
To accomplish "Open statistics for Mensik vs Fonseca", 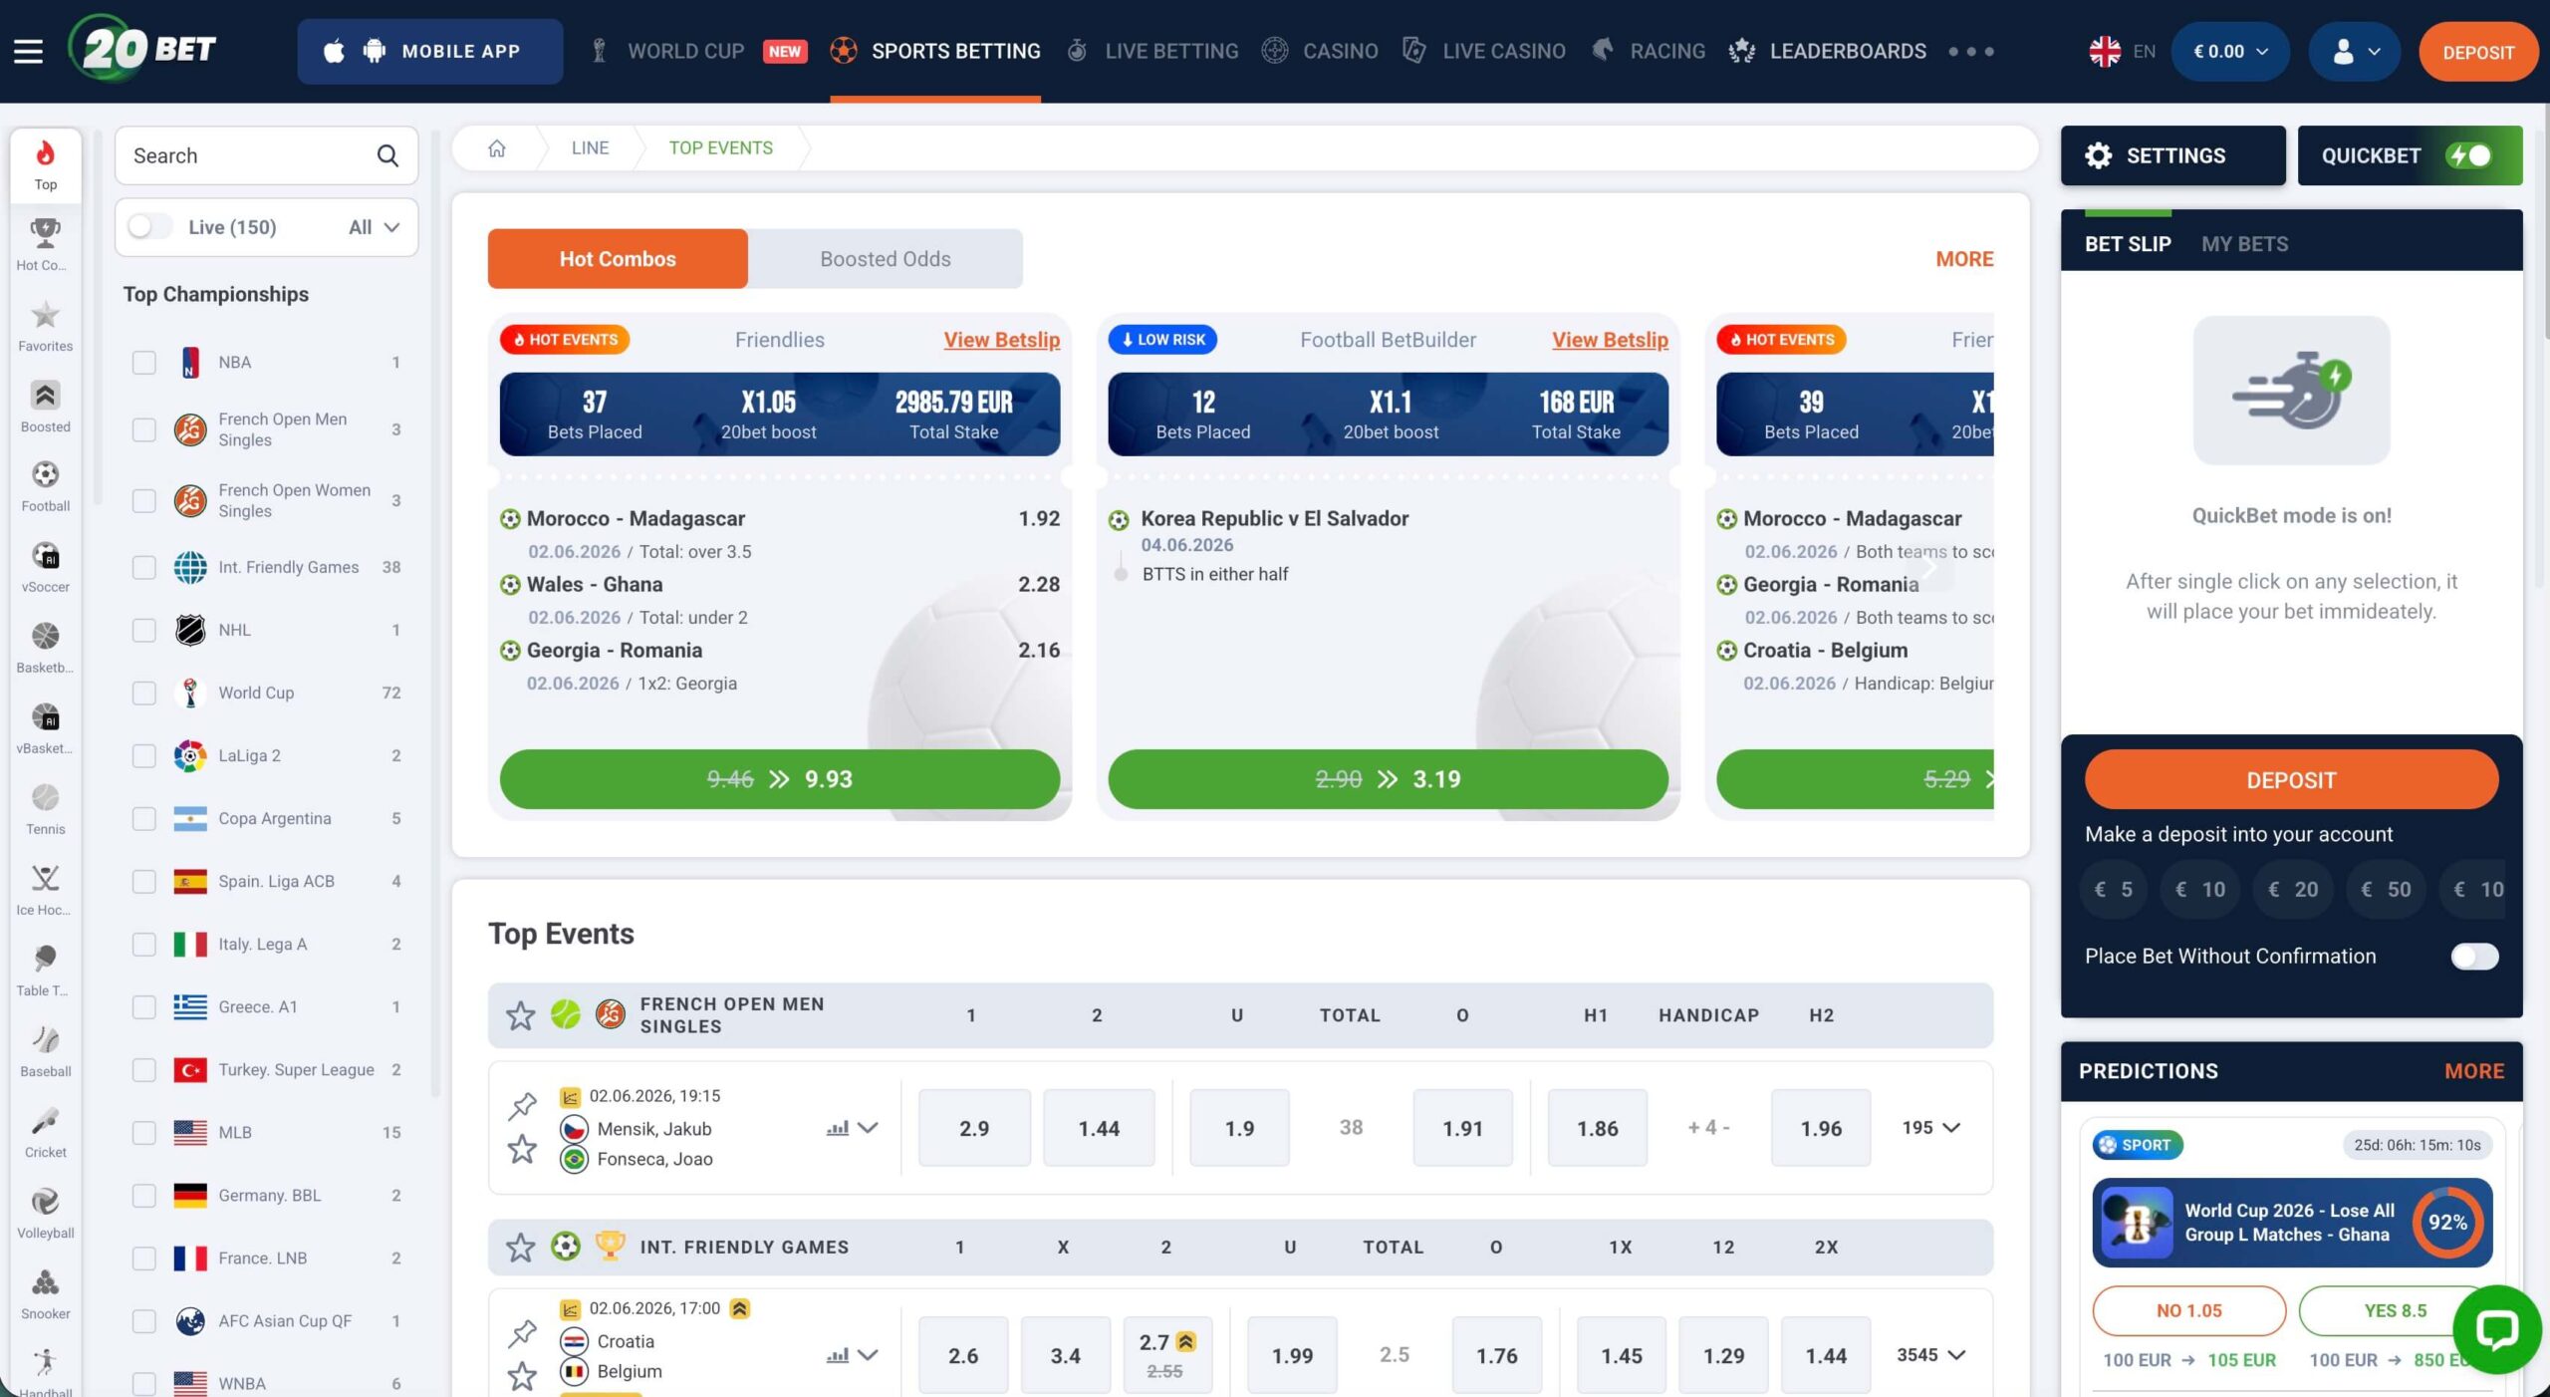I will tap(838, 1128).
